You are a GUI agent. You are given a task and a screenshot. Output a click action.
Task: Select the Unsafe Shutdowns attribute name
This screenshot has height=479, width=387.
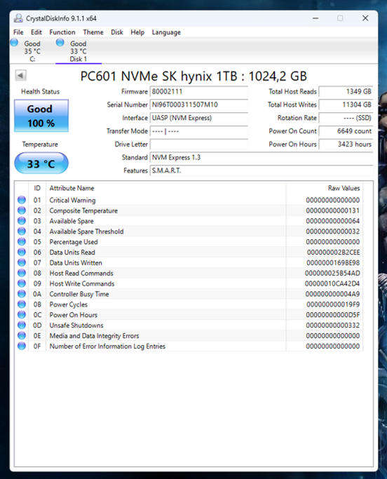[76, 325]
